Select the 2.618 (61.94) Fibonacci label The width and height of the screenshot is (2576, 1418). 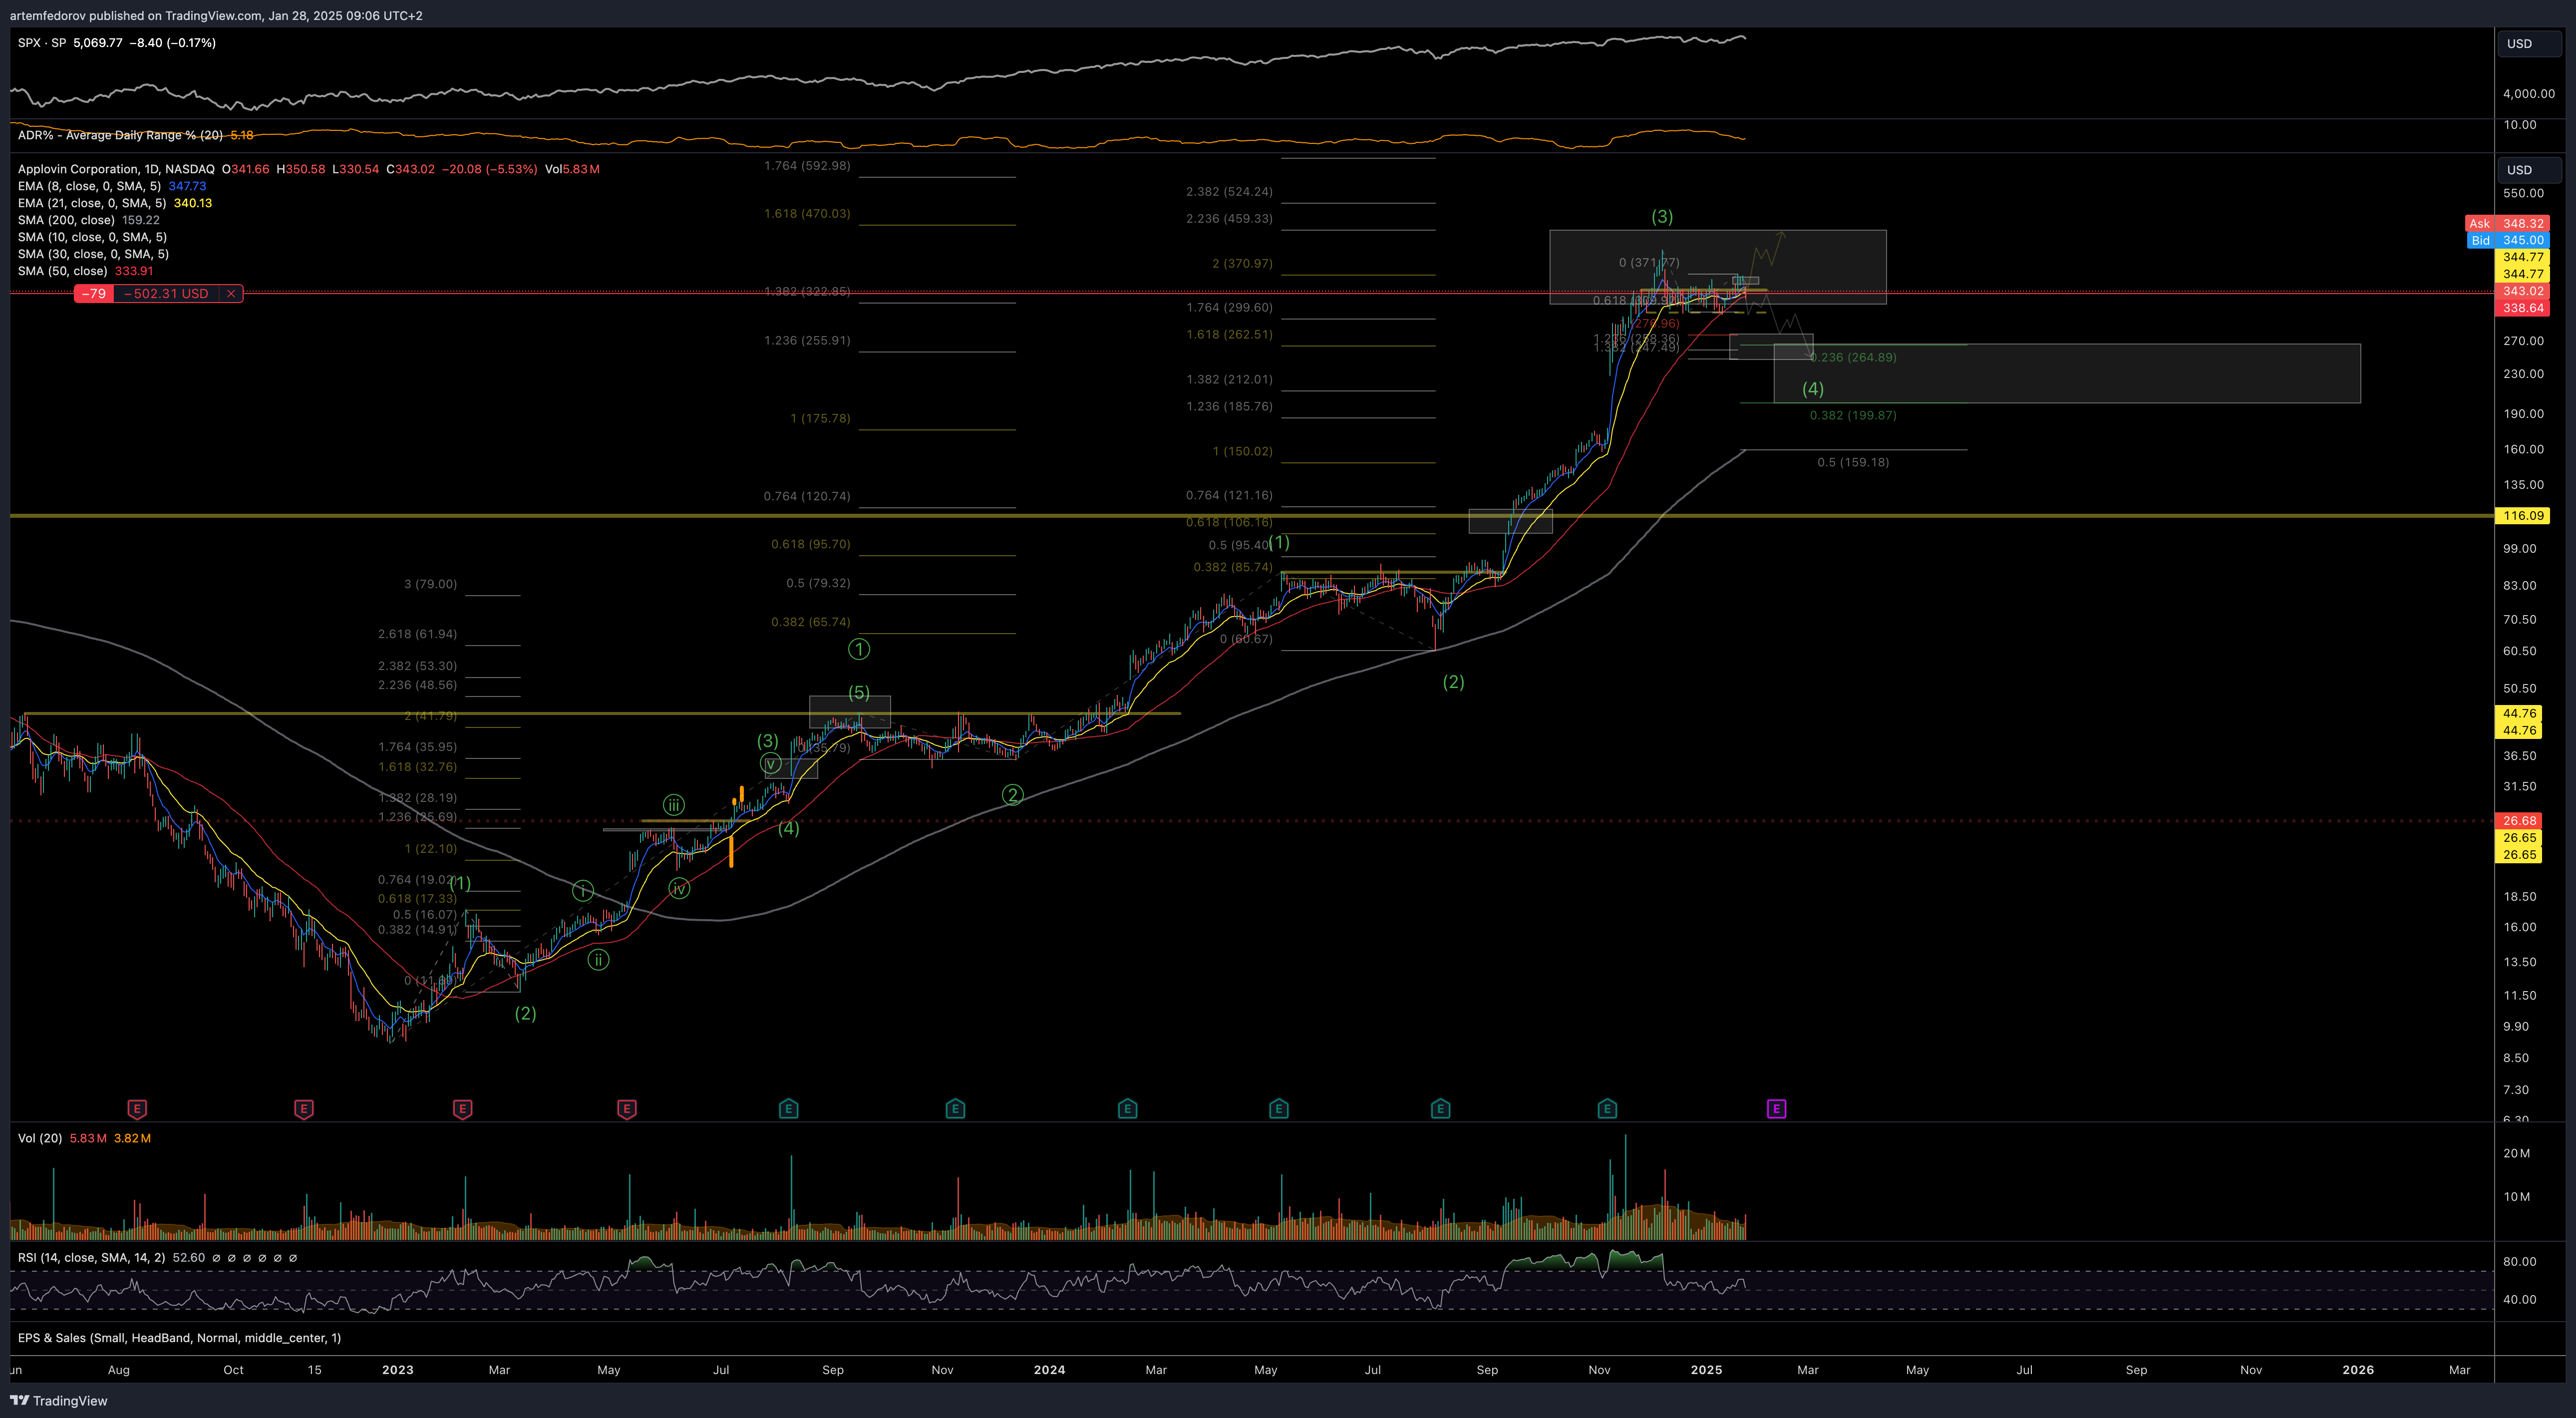pos(417,634)
